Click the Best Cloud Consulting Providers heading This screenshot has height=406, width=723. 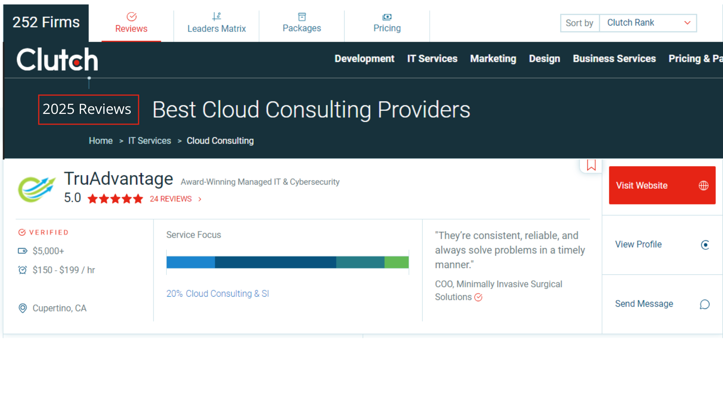point(311,110)
